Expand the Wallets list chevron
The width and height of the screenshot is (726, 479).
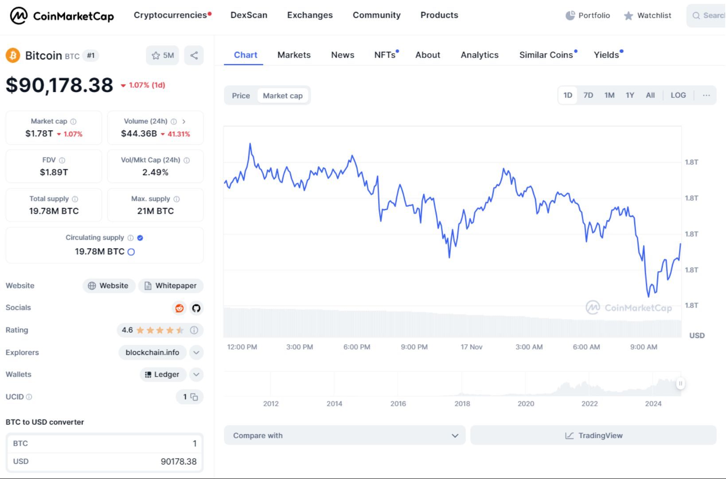point(196,374)
